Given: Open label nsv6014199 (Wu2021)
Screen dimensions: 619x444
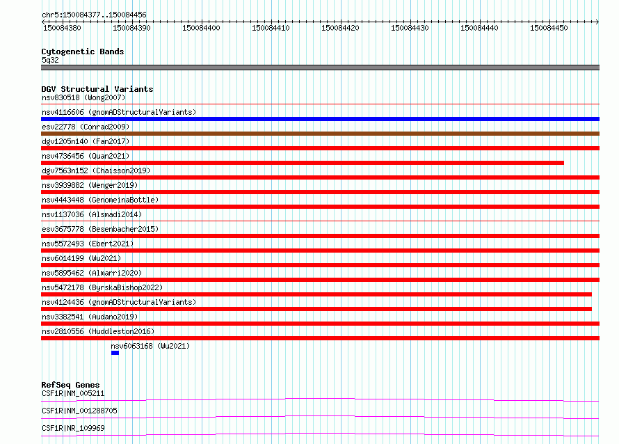Looking at the screenshot, I should 81,258.
